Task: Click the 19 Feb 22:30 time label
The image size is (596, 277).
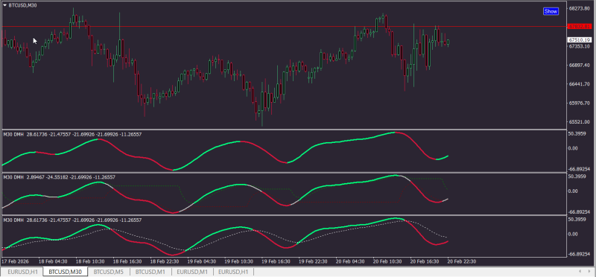Action: (313, 262)
